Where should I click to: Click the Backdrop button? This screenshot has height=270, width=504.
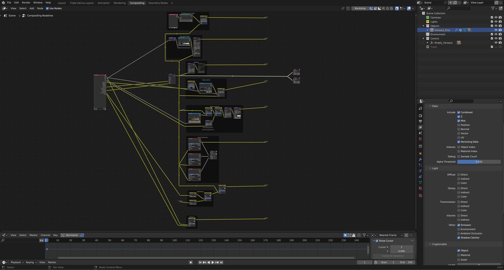click(360, 9)
